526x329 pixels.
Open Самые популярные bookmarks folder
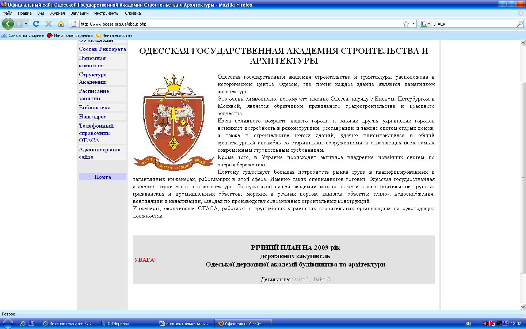tap(23, 35)
